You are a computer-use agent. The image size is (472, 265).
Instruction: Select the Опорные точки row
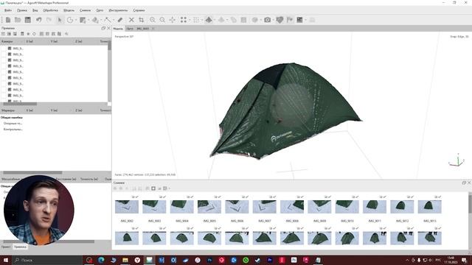[13, 123]
